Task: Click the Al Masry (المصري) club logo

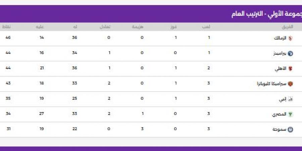Action: click(291, 114)
